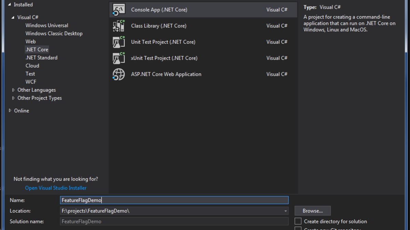Image resolution: width=410 pixels, height=230 pixels.
Task: Click the Online label
Action: [22, 111]
